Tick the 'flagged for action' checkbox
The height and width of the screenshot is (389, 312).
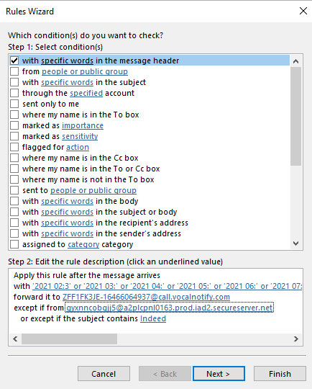(x=14, y=147)
